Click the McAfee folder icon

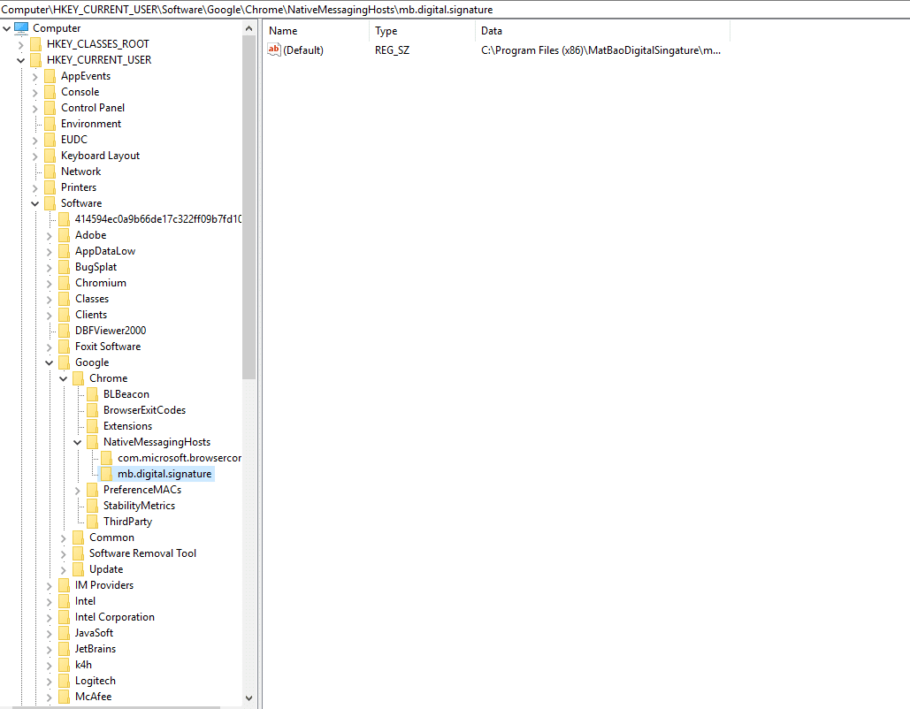[64, 697]
